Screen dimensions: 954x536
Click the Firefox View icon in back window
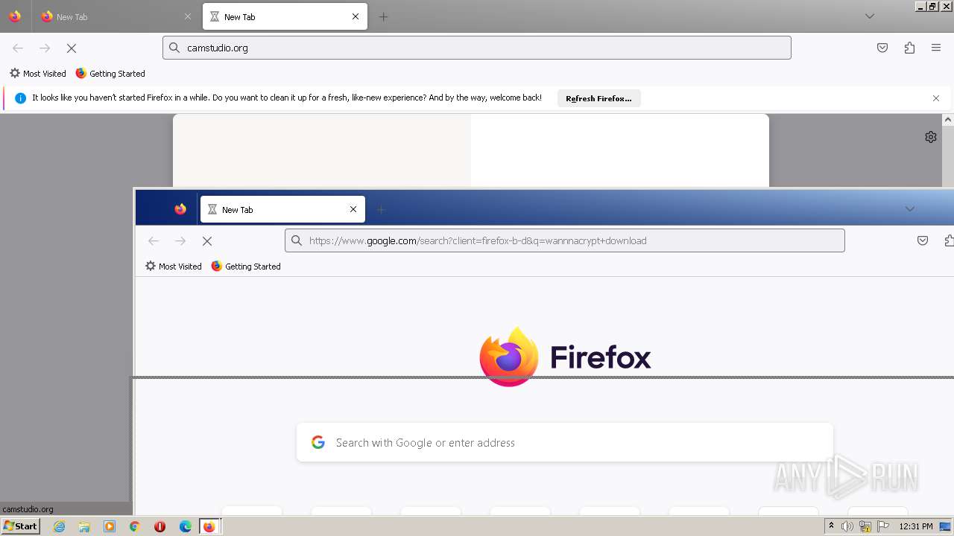(15, 16)
